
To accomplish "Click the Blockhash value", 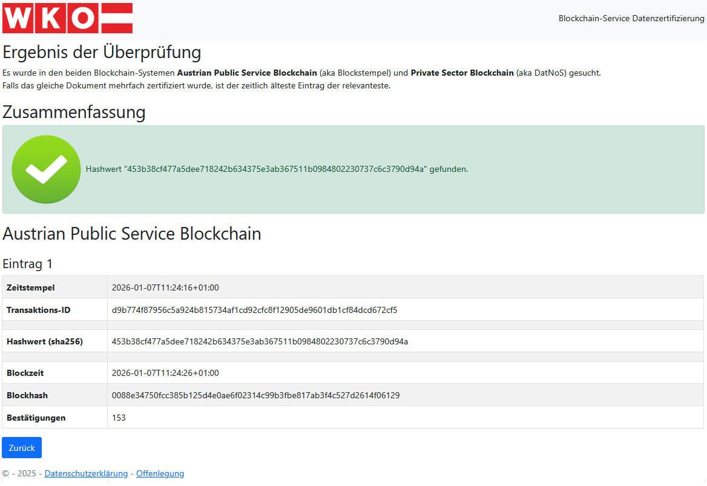I will point(255,396).
